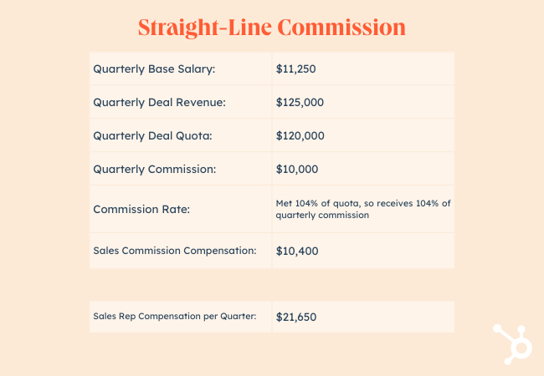
Task: Select the $11,250 base salary value
Action: [295, 69]
